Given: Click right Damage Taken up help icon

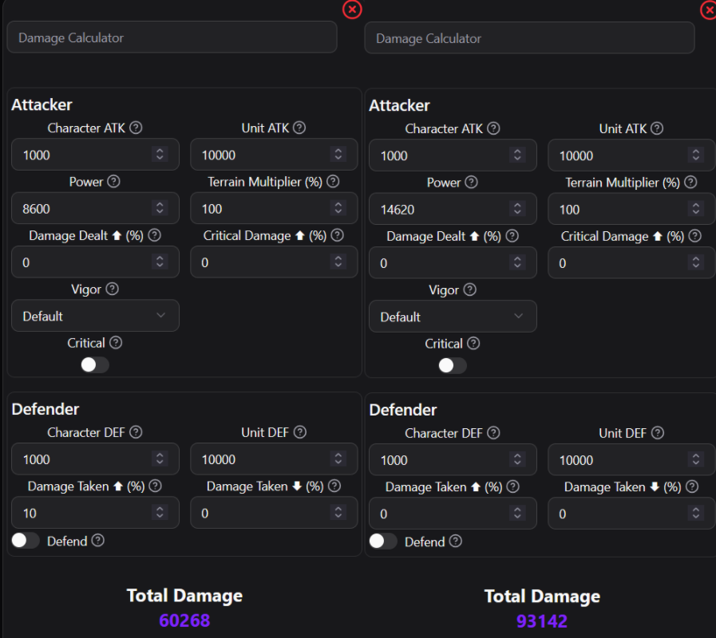Looking at the screenshot, I should point(512,486).
